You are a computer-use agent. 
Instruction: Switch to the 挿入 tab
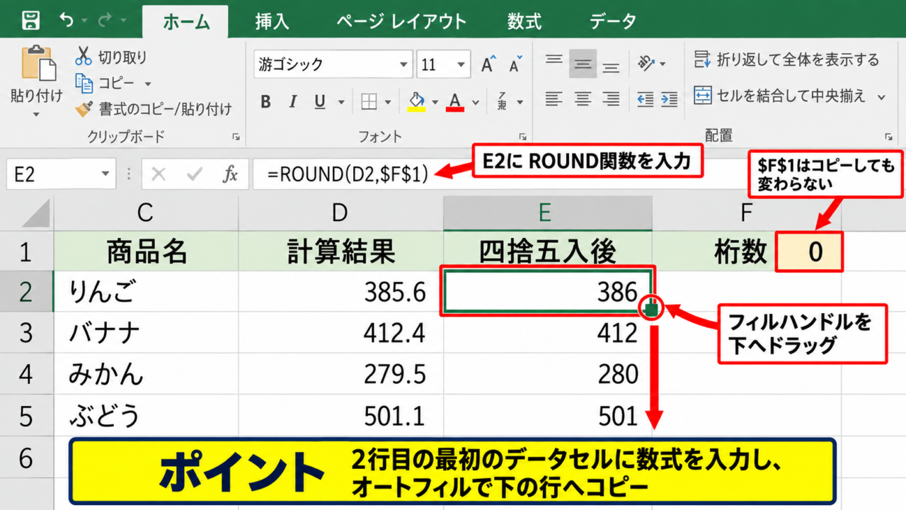tap(273, 21)
